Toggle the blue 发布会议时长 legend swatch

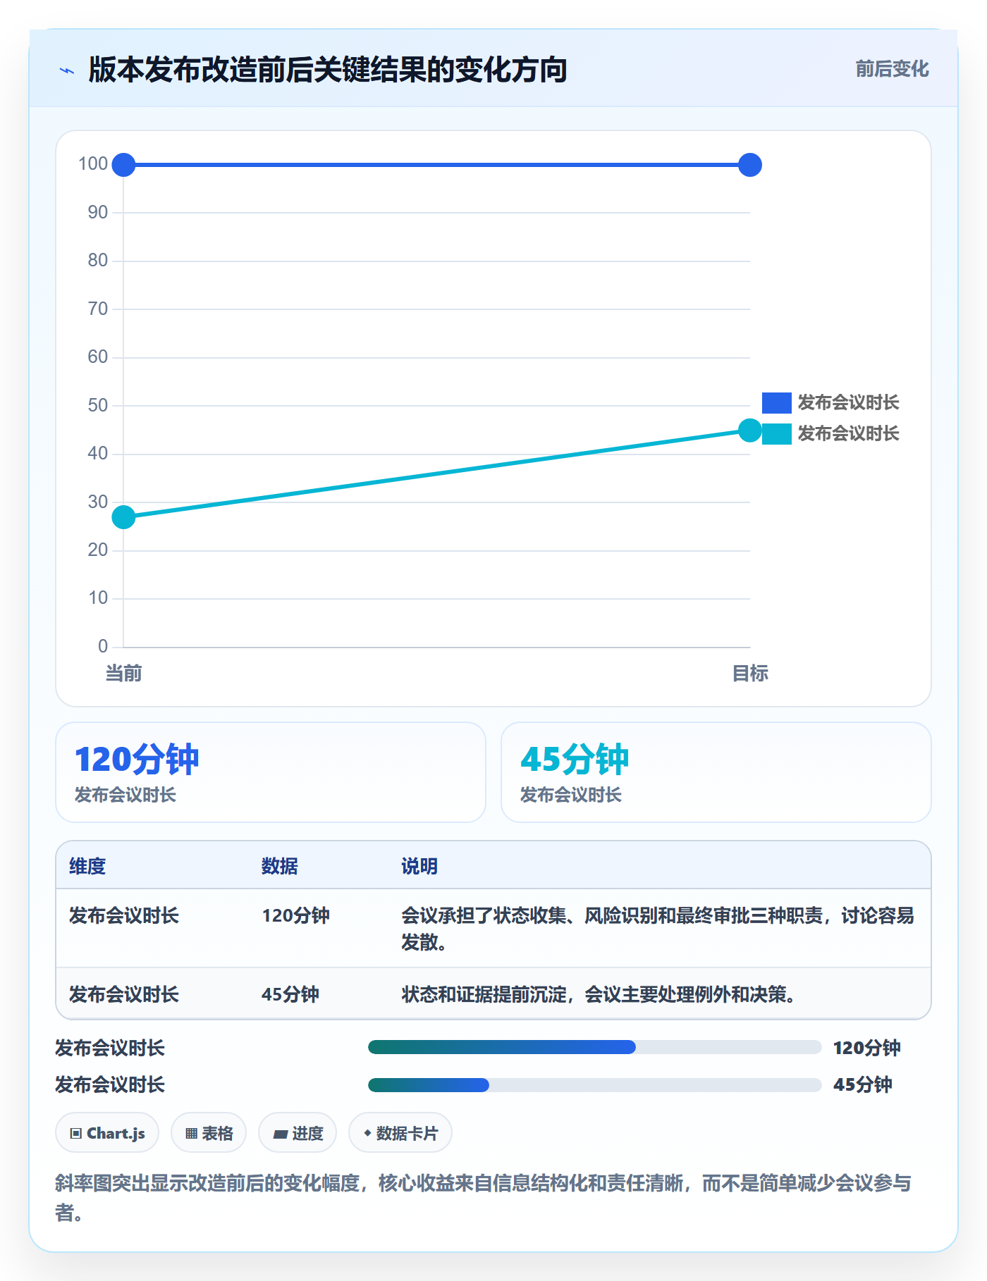(x=776, y=403)
